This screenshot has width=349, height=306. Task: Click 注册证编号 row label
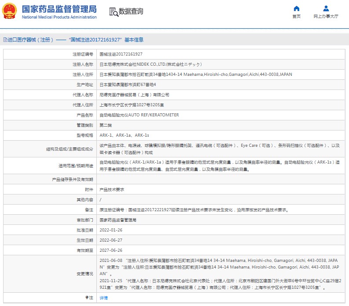coord(83,54)
